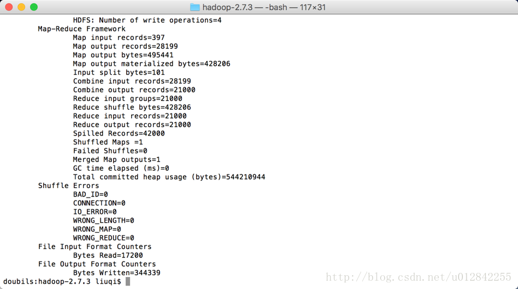Click the blog.csdn.net watermark URL
Screen dimensions: 518x289
click(x=419, y=277)
